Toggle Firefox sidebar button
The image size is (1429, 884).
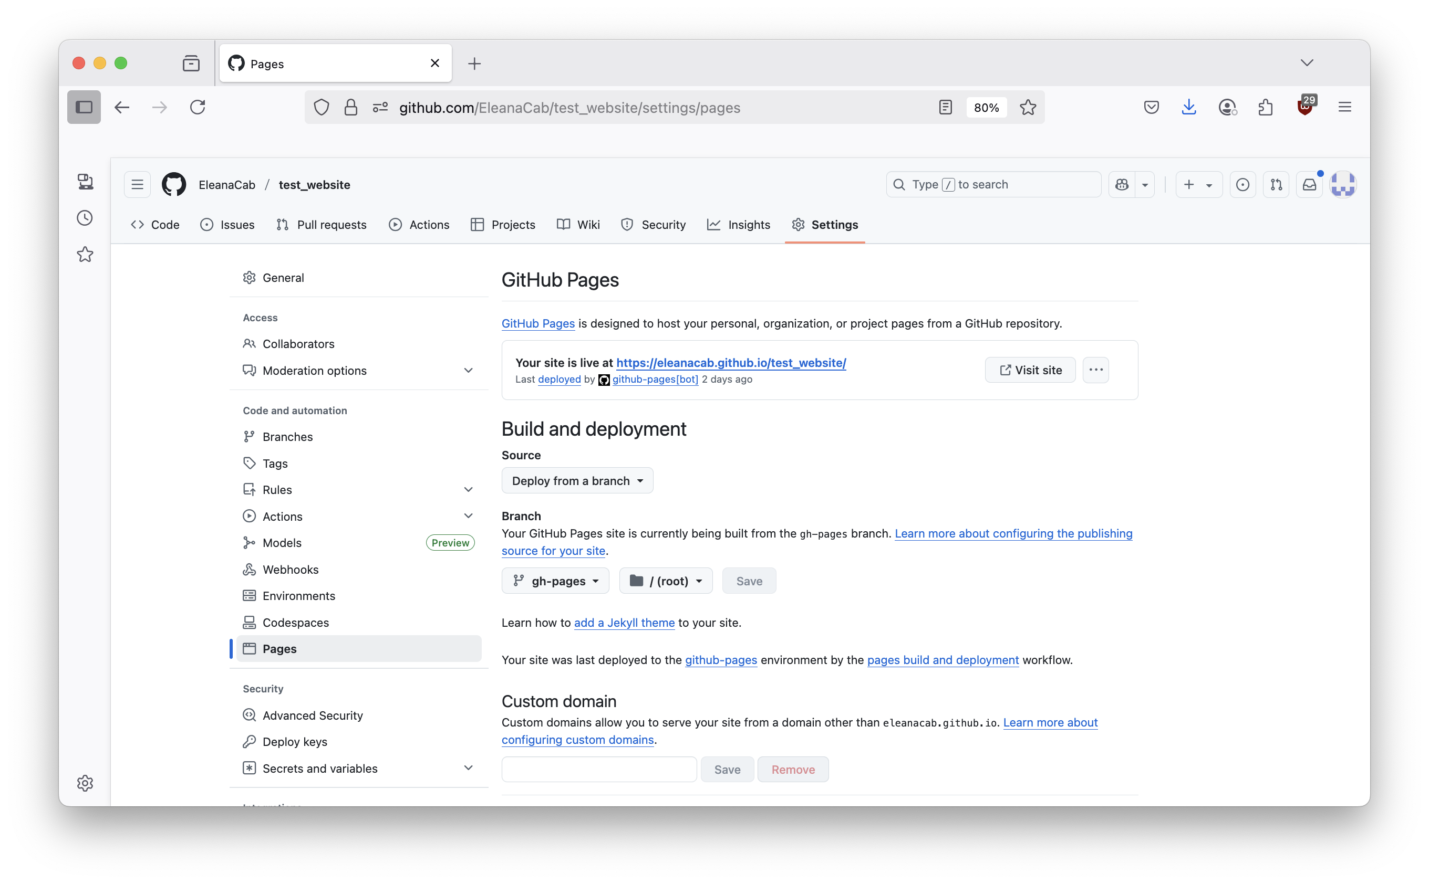84,108
